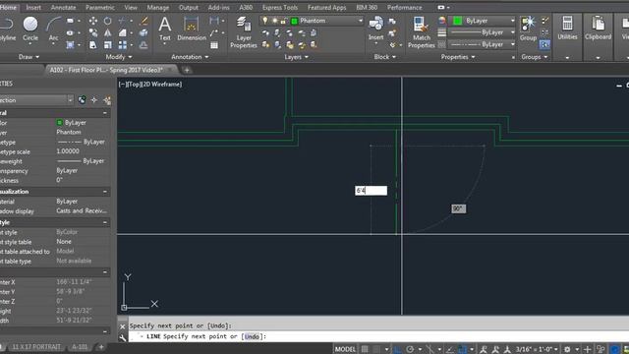The image size is (629, 354).
Task: Click the dynamic input distance field showing 6'4
Action: 372,191
